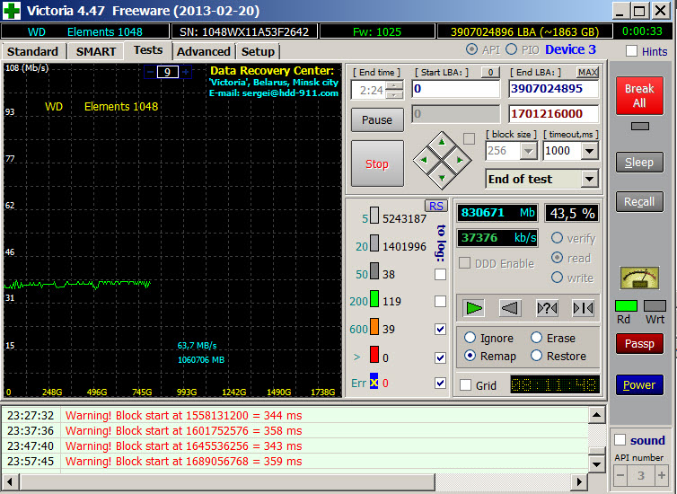Open the API number dropdown arrow

pos(660,475)
